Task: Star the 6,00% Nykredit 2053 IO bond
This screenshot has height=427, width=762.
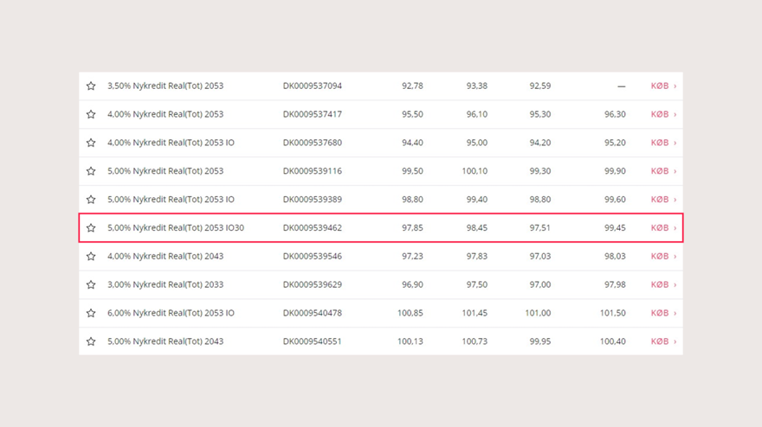Action: [91, 313]
